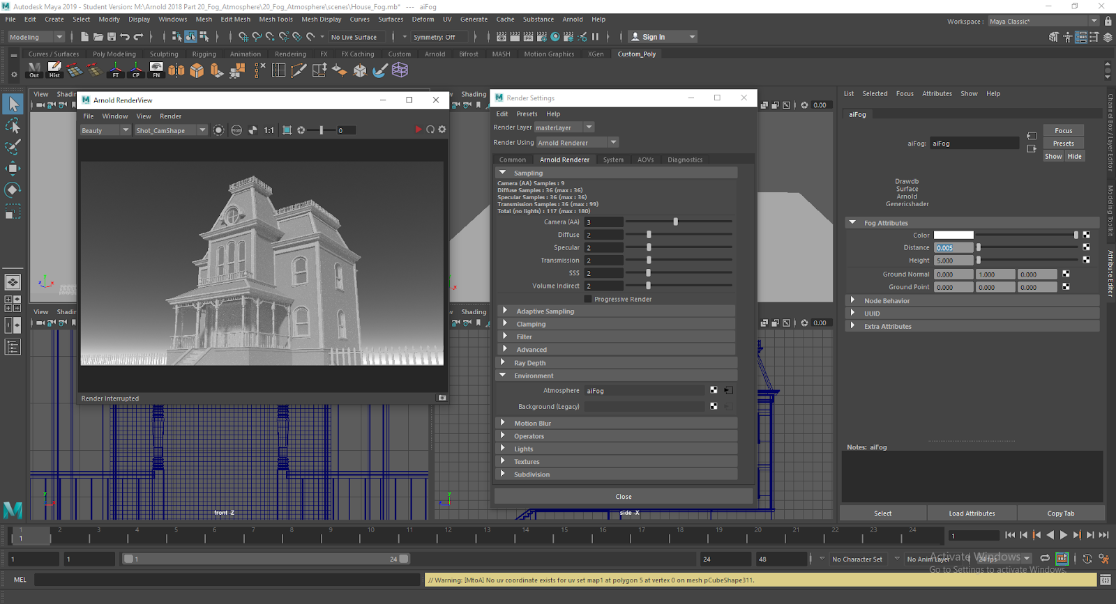Click the purple wireframe lattice shelf icon
The image size is (1116, 604).
(x=400, y=70)
